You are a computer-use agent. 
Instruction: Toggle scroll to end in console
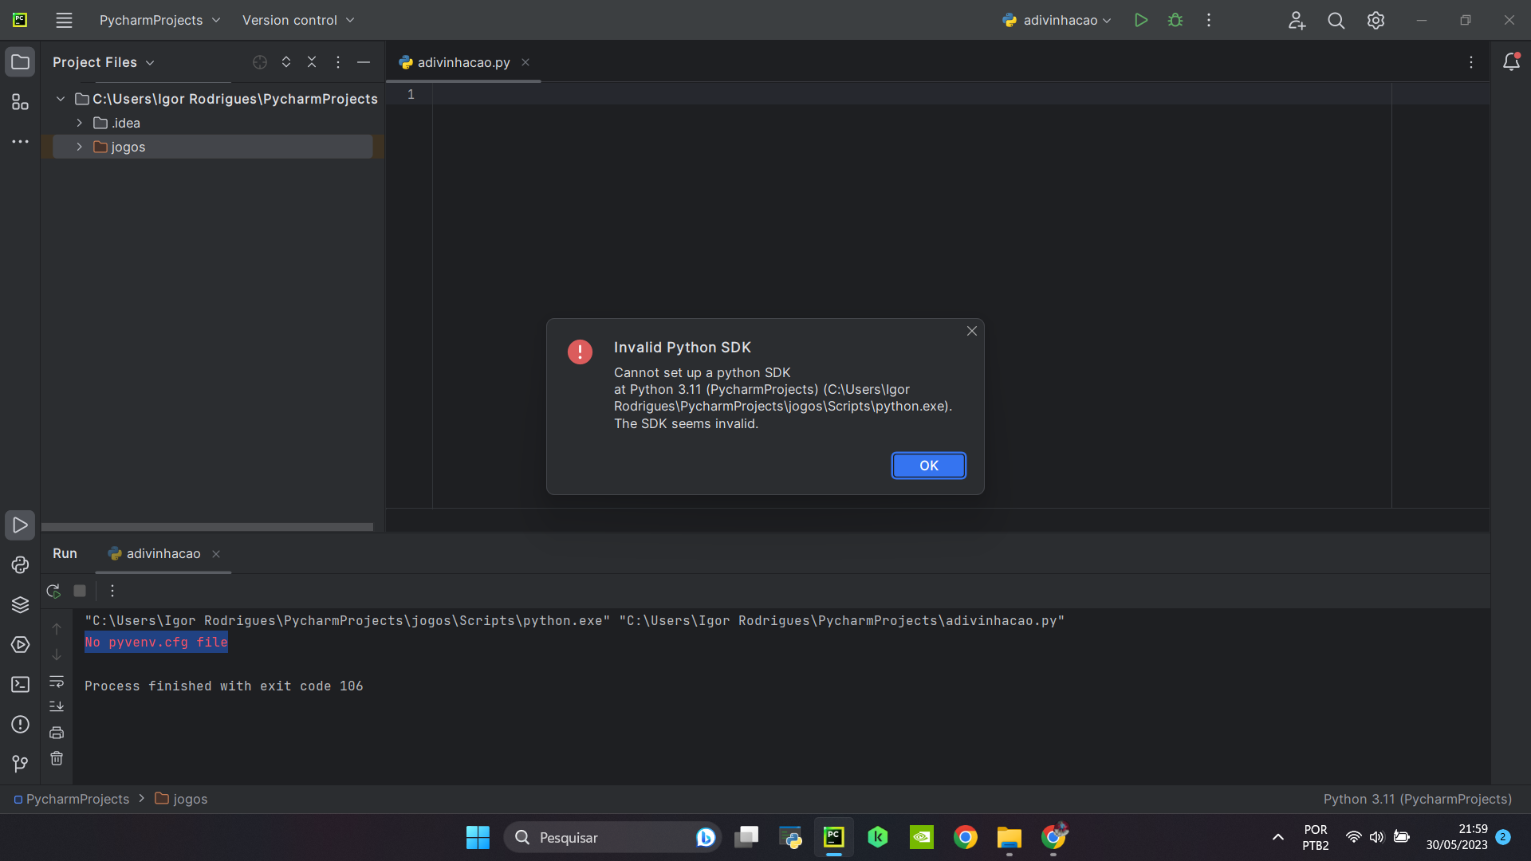point(57,707)
